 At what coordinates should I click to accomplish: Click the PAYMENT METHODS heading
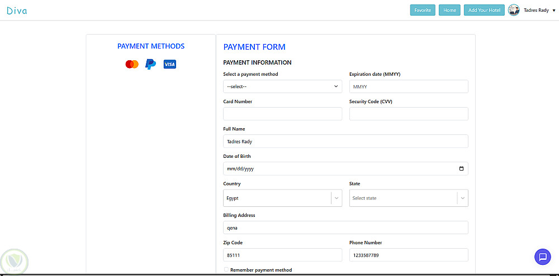151,46
